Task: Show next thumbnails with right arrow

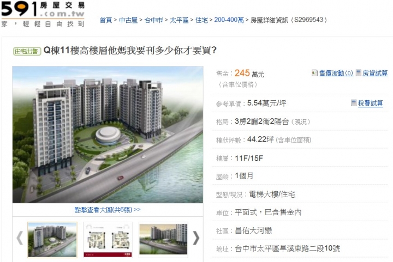Action: tap(196, 237)
